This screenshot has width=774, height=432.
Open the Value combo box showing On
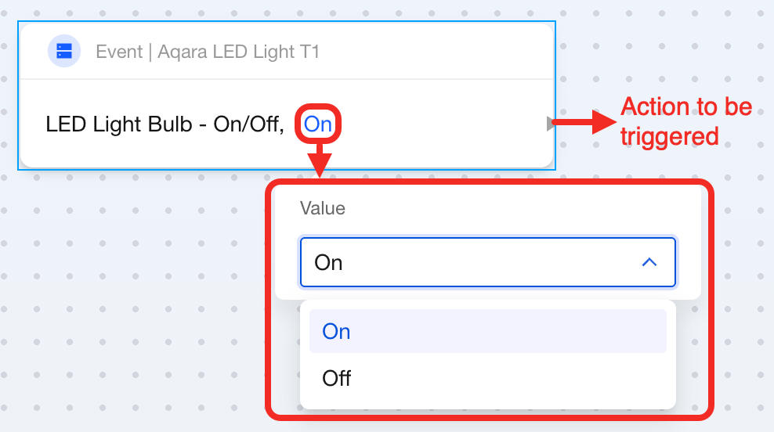point(470,262)
